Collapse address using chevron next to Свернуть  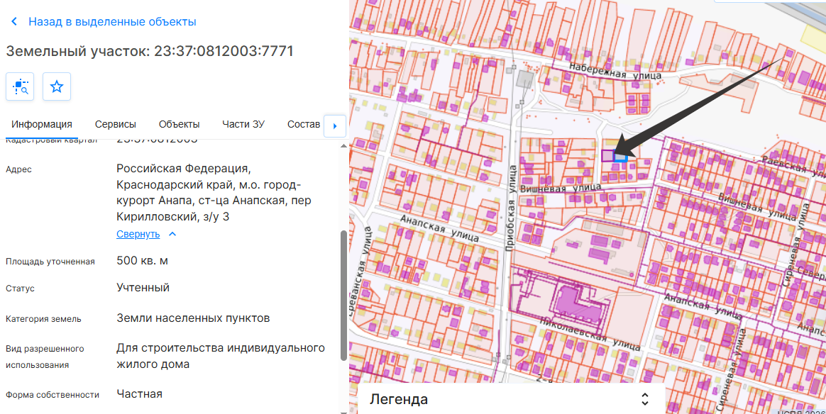[172, 234]
